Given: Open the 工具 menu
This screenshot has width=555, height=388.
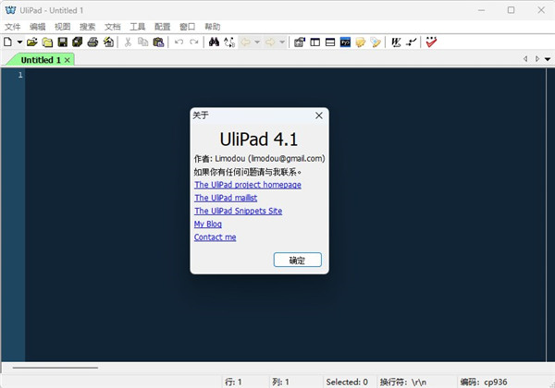Looking at the screenshot, I should (137, 27).
